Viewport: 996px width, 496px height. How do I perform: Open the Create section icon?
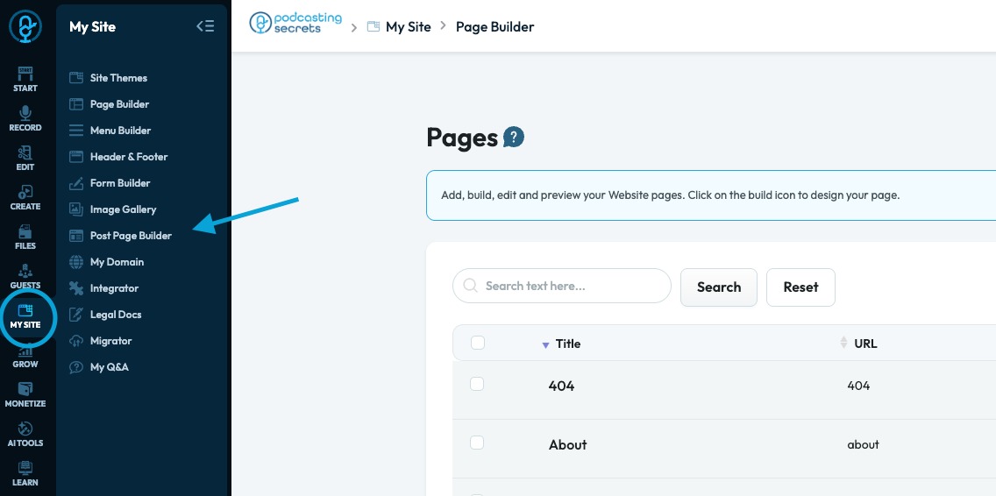click(x=25, y=197)
